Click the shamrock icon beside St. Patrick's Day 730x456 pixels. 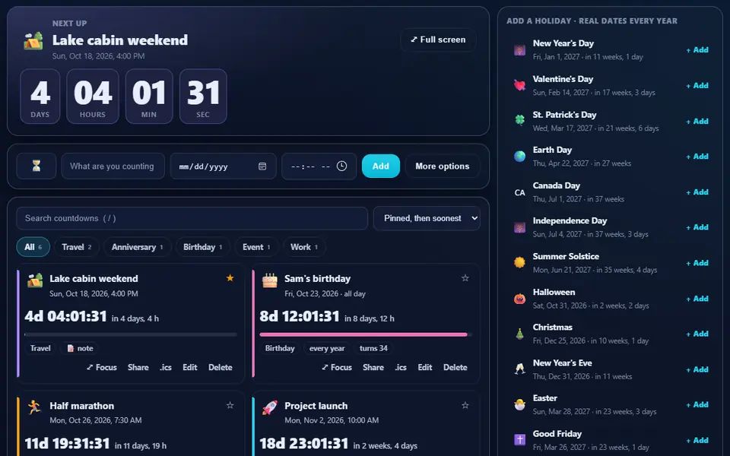pos(519,121)
